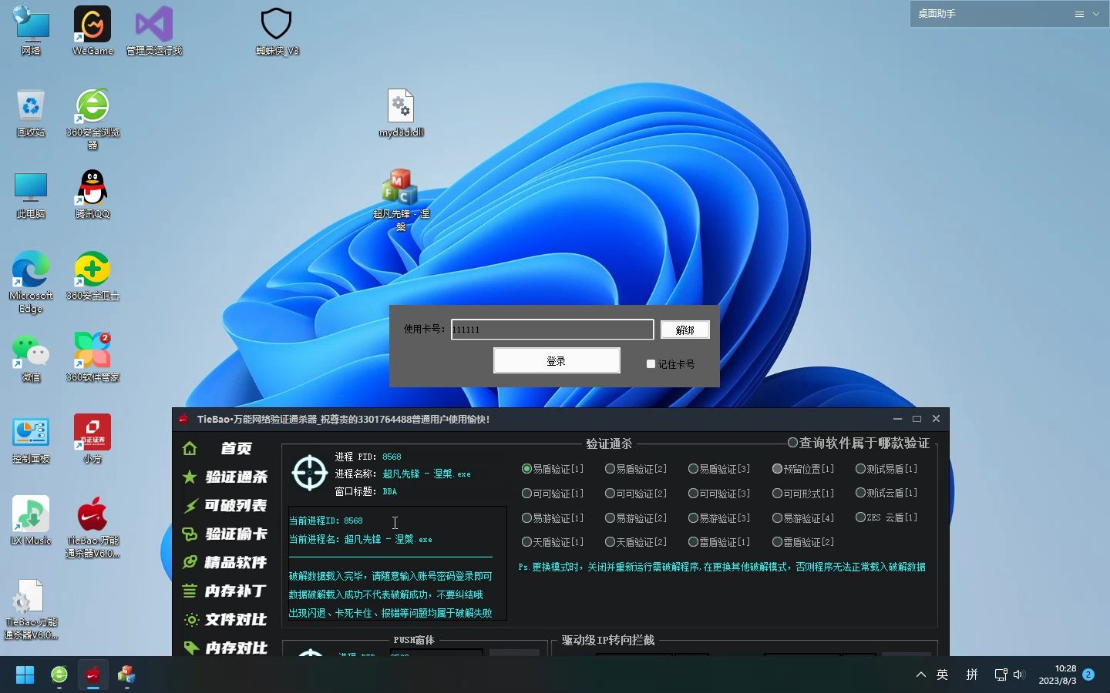This screenshot has width=1110, height=693.
Task: Select the 易游验证[1] radio button
Action: coord(526,518)
